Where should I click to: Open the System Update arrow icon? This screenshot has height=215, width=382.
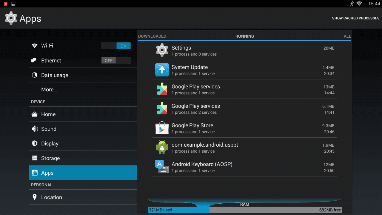162,70
